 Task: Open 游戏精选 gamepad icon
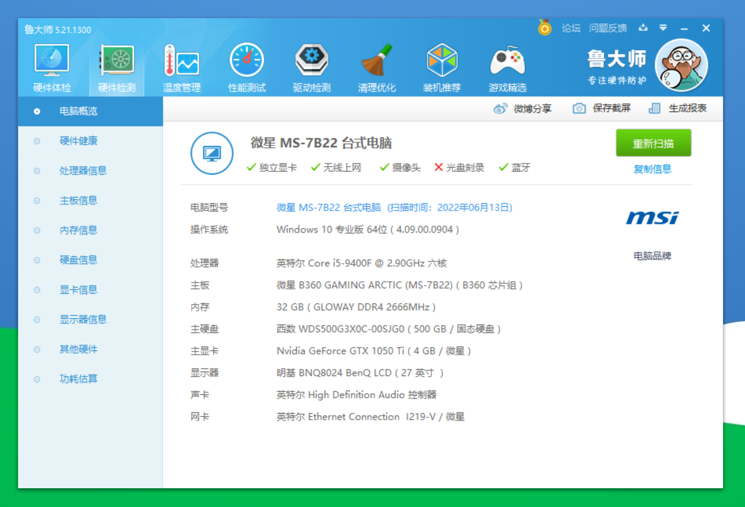coord(508,68)
